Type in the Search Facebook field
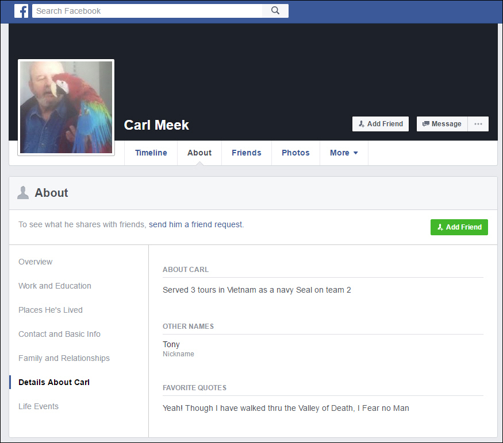 pos(147,11)
